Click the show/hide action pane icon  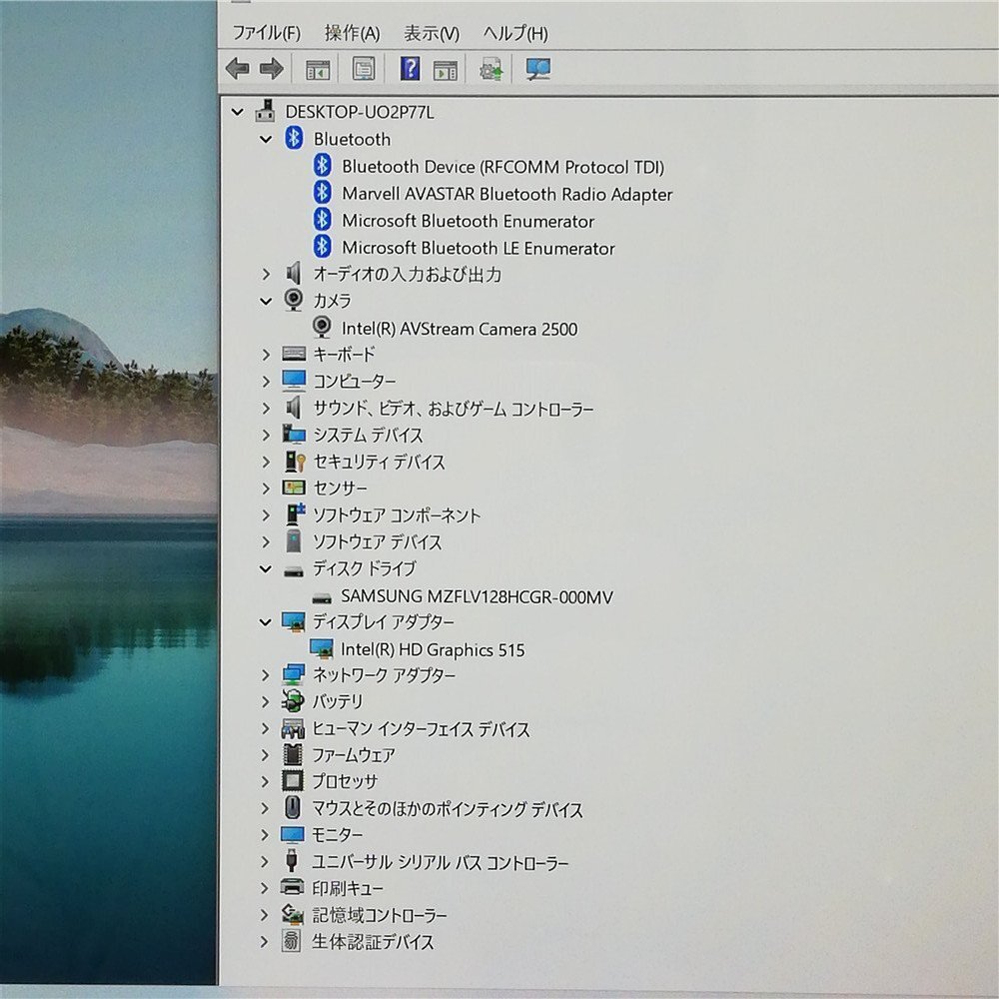[445, 70]
